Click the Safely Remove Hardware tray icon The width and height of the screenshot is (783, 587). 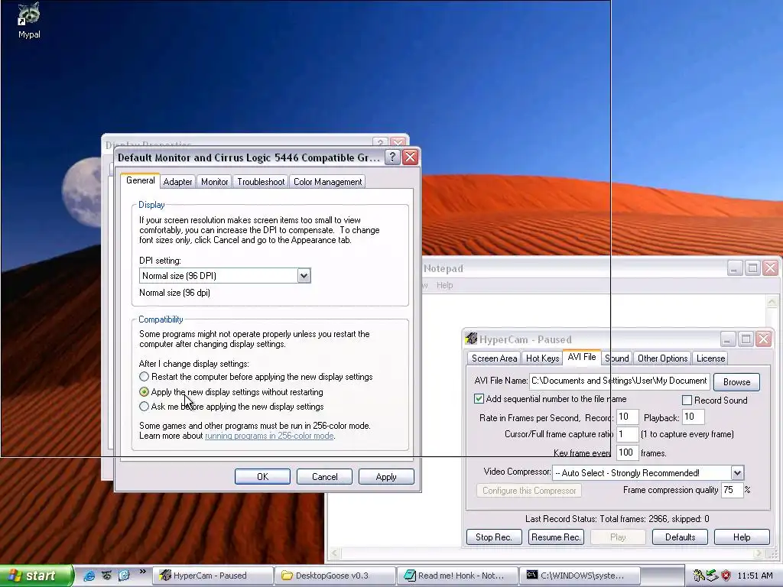click(x=712, y=576)
